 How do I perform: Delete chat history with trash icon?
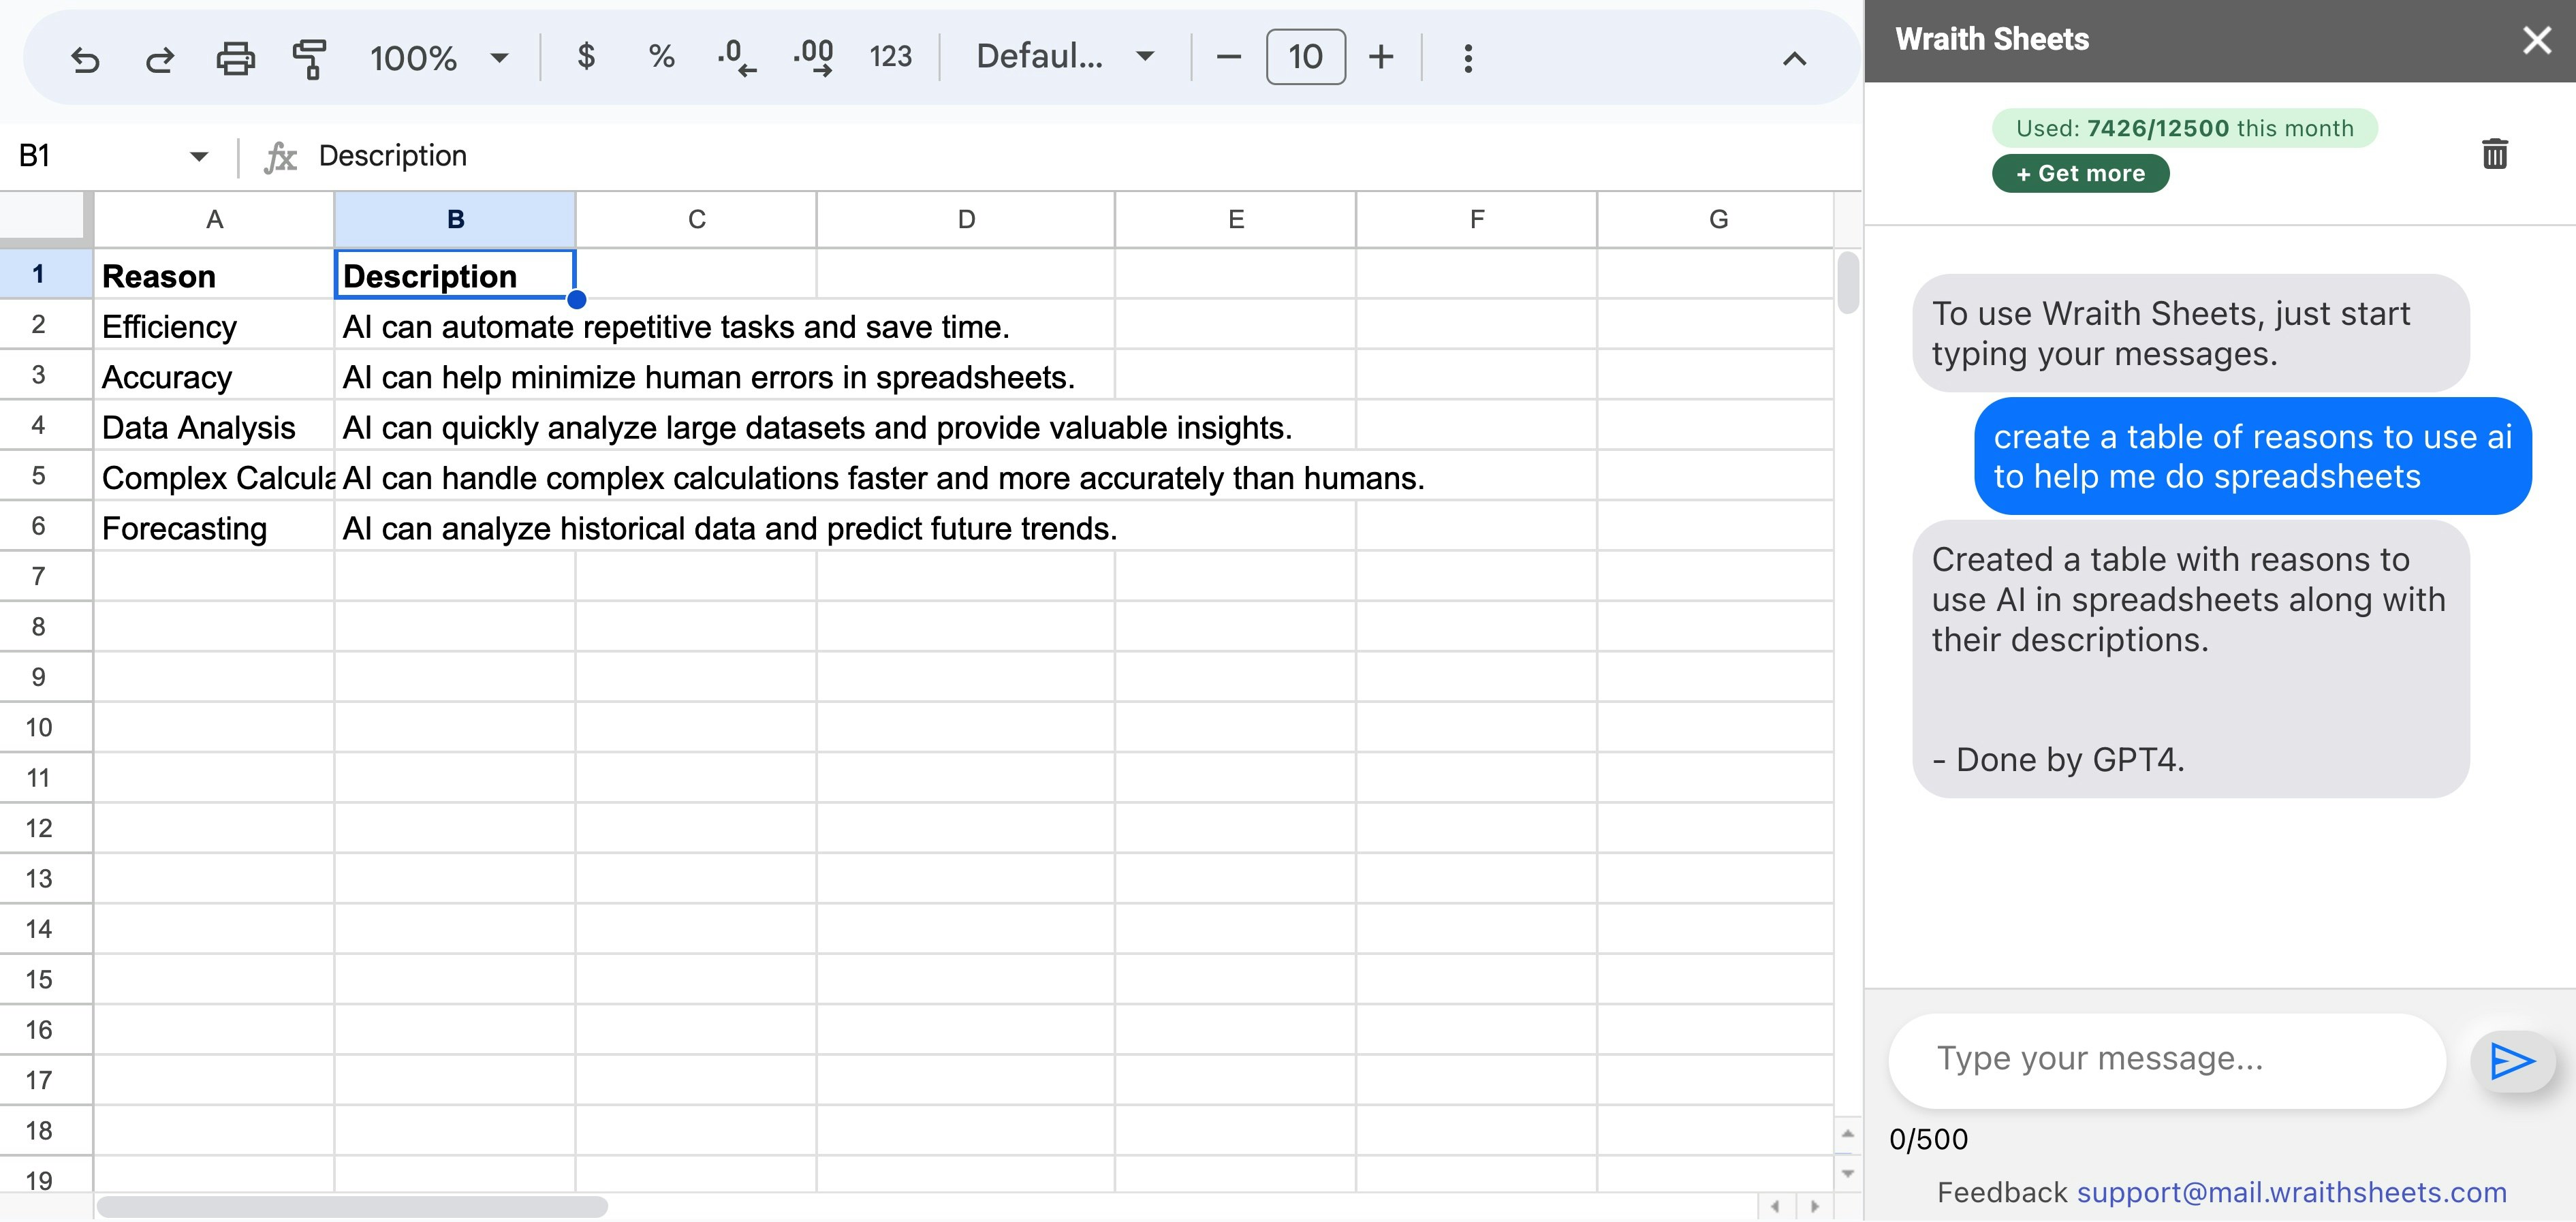[2494, 154]
